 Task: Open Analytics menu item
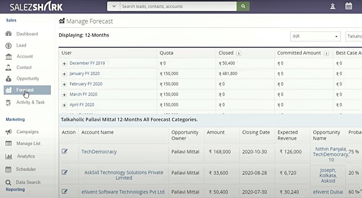coord(26,156)
